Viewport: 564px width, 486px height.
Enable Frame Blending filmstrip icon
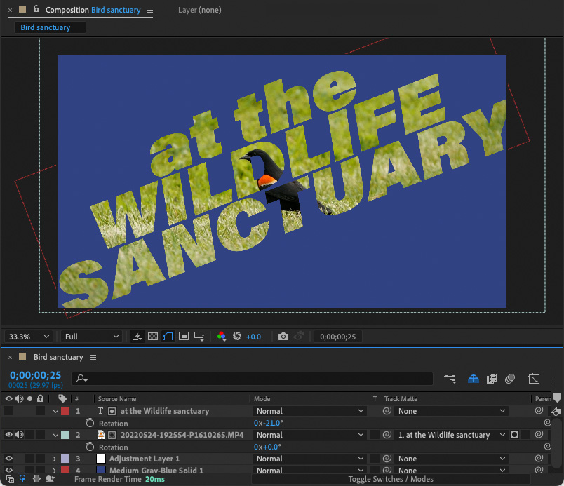(492, 379)
